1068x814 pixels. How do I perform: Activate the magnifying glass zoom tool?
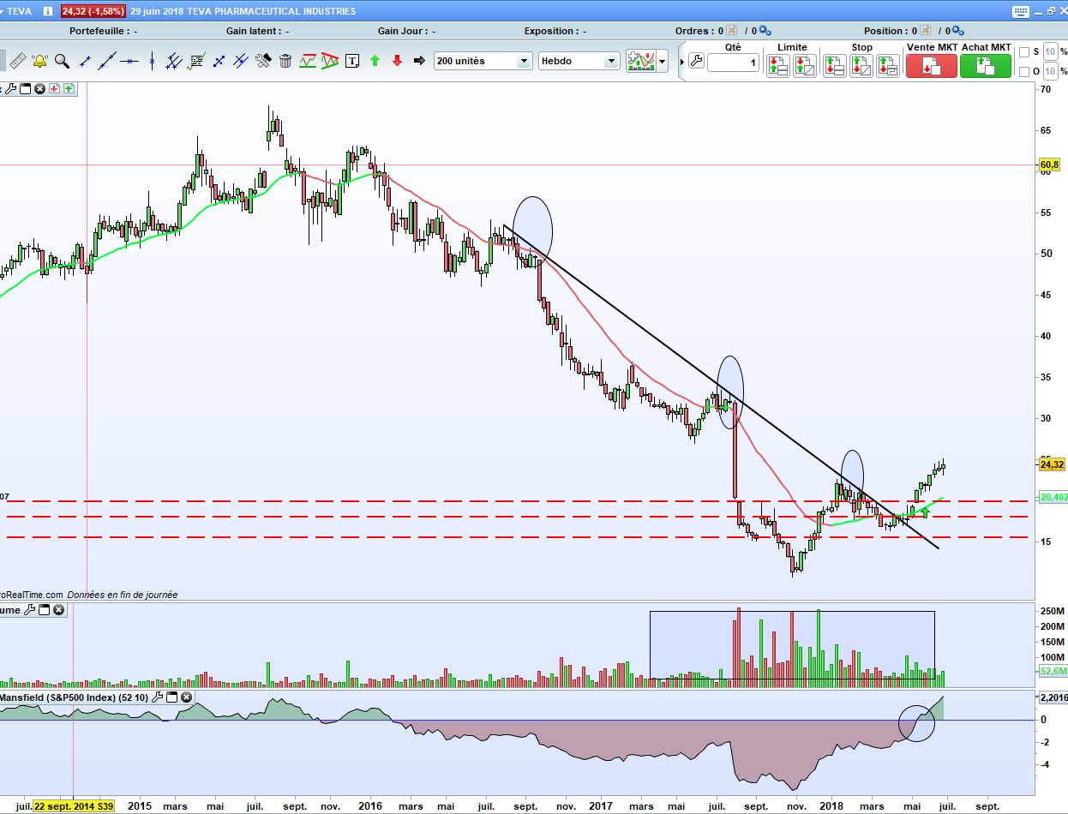tap(62, 61)
